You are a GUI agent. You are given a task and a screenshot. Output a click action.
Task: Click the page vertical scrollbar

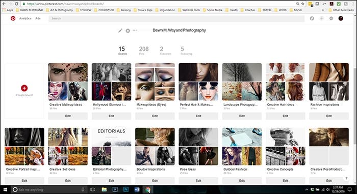(355, 106)
